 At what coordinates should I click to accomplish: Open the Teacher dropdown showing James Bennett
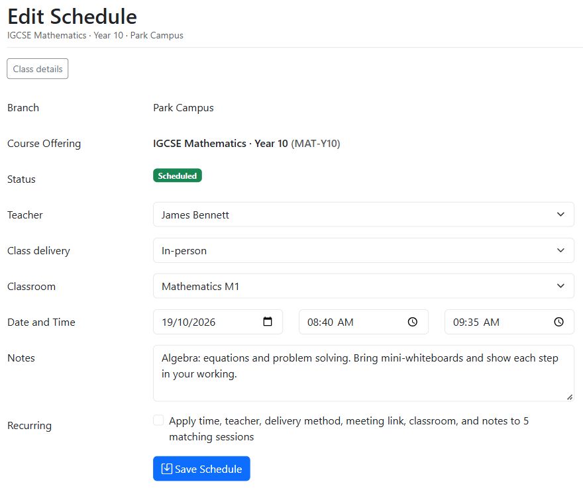pos(363,215)
